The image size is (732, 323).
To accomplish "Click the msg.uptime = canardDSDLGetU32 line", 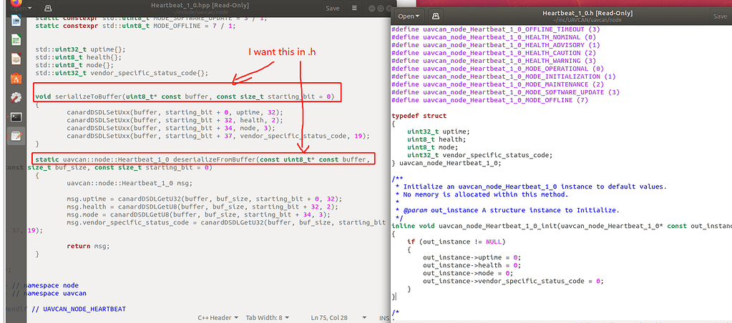I will pos(204,199).
